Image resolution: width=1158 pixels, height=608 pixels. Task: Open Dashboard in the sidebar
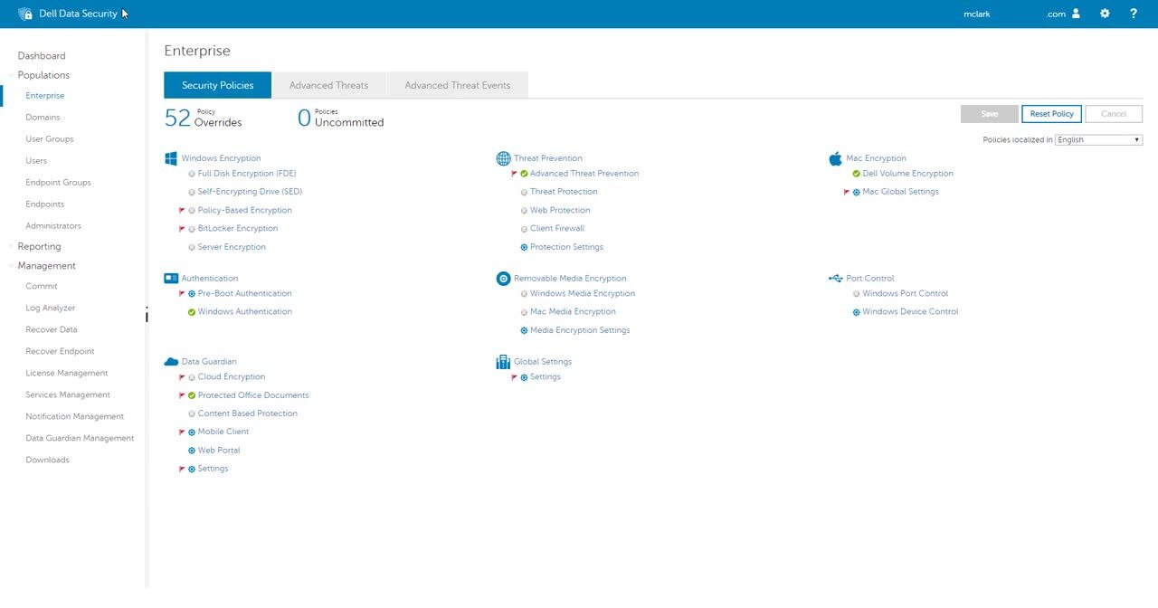(x=42, y=56)
